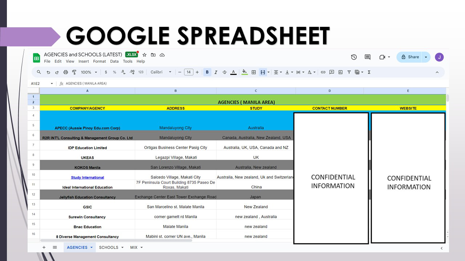
Task: Click the Share button
Action: point(410,57)
